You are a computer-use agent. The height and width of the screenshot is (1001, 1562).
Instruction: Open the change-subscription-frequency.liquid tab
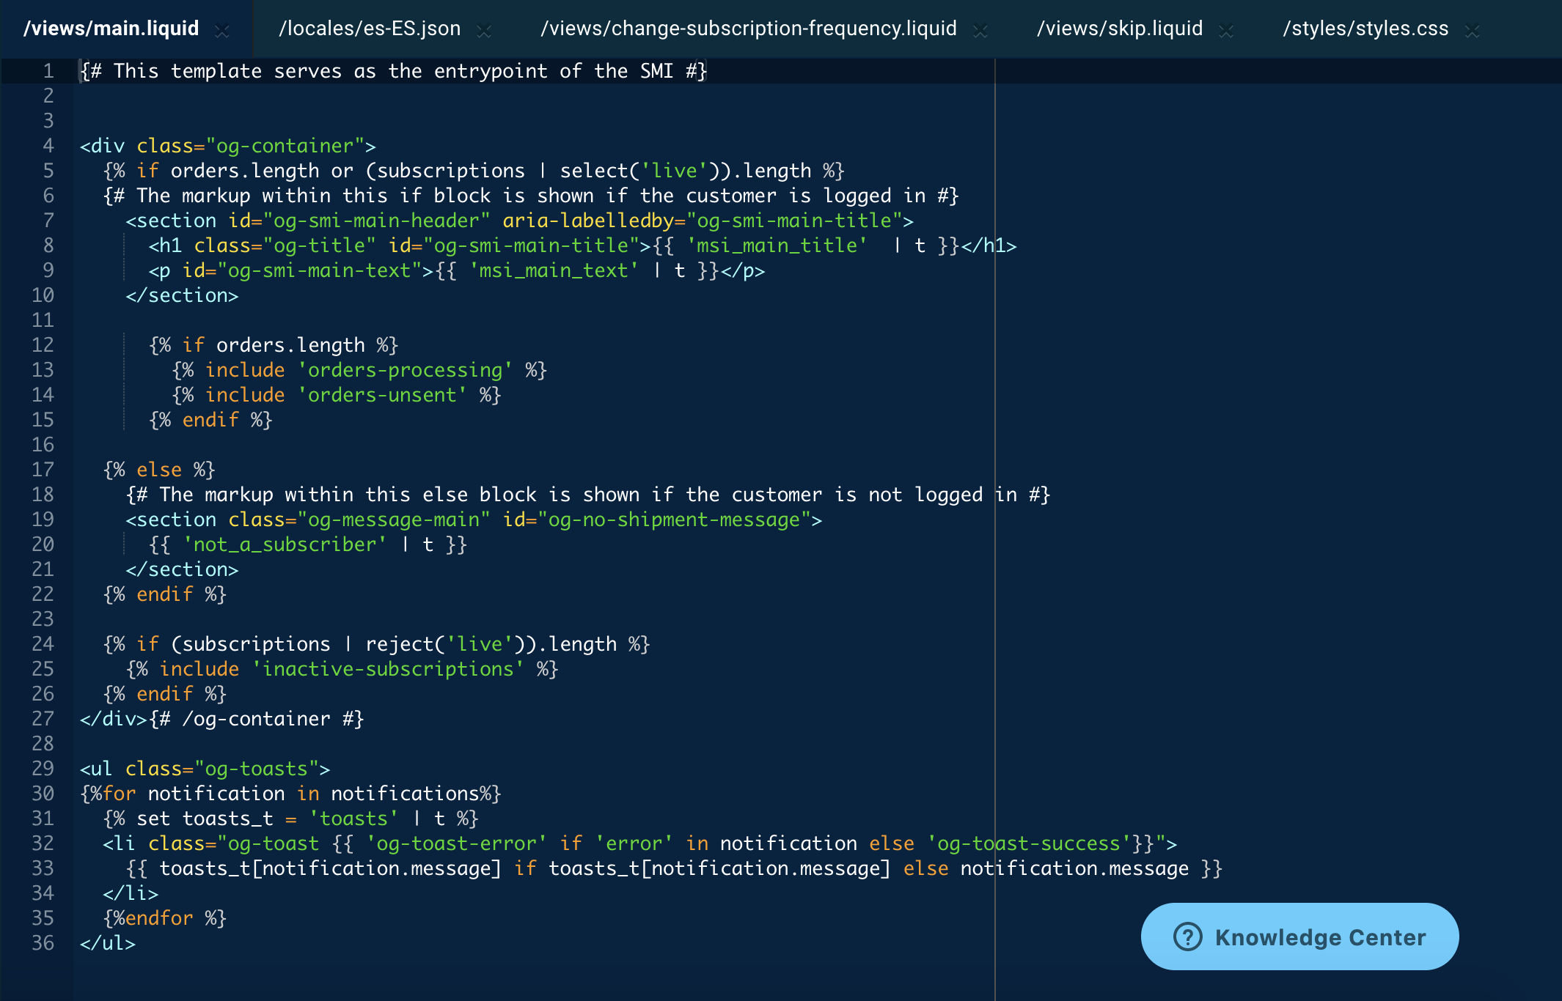pyautogui.click(x=748, y=29)
